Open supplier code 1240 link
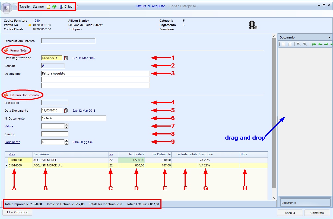 pyautogui.click(x=36, y=21)
